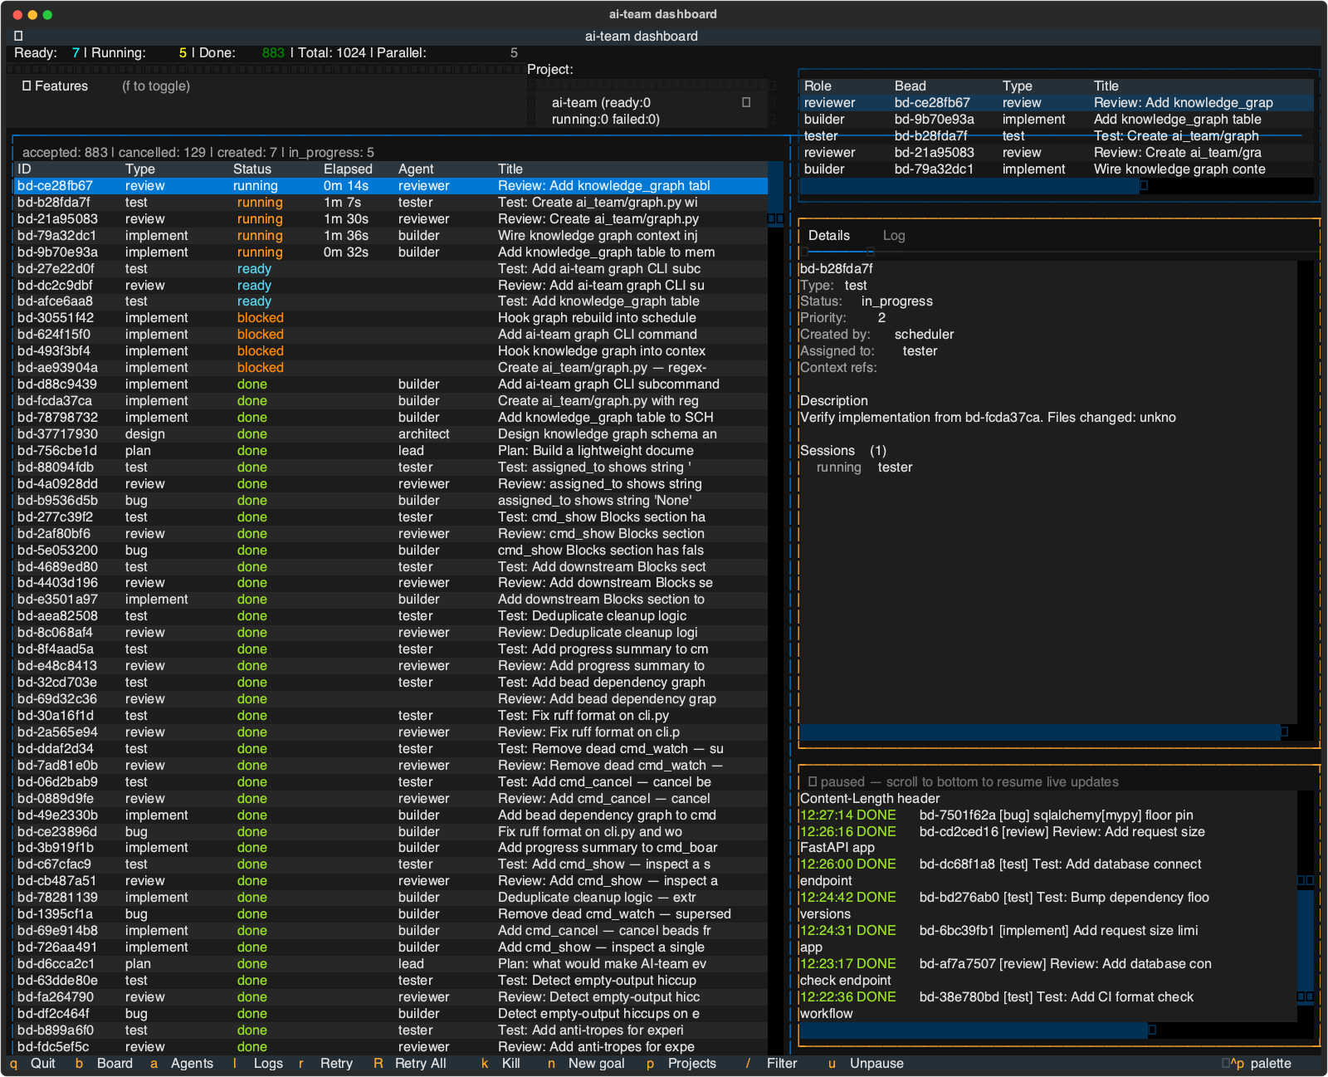The image size is (1328, 1077).
Task: Open the command palette via the ^p icon
Action: tap(1228, 1063)
